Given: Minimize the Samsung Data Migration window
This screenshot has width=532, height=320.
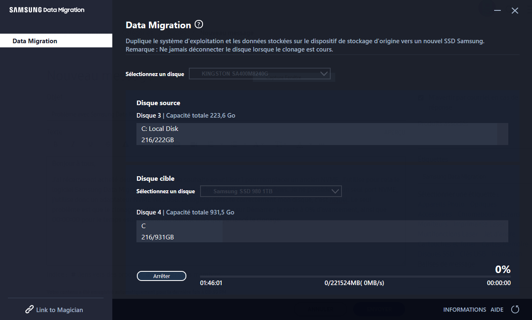Looking at the screenshot, I should [497, 11].
